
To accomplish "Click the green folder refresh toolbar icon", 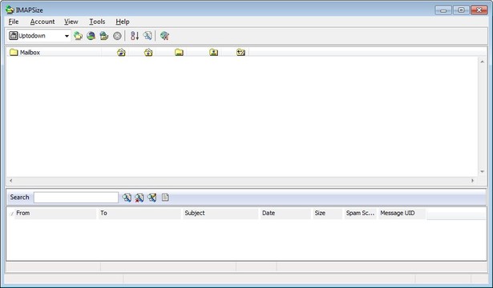I will tap(78, 36).
